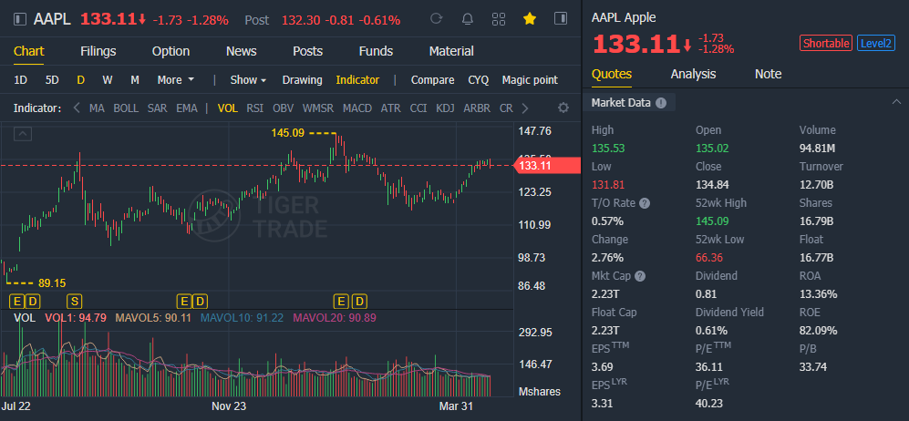Open the grid layout icon
Image resolution: width=909 pixels, height=421 pixels.
[x=499, y=19]
